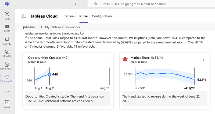The height and width of the screenshot is (114, 215).
Task: Switch to the Tableau tab
Action: pyautogui.click(x=70, y=16)
